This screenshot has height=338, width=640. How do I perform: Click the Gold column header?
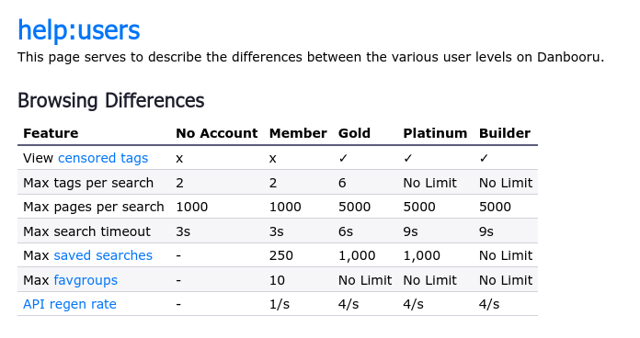tap(354, 133)
